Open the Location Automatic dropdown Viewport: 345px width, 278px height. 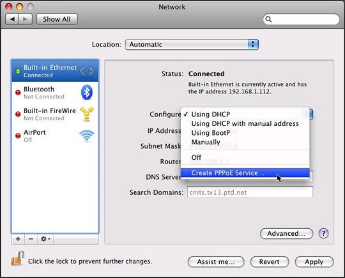(x=192, y=45)
